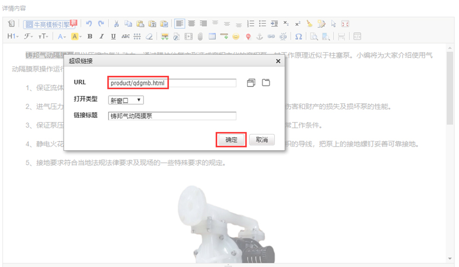
Task: Click the white pump product image
Action: [x=227, y=224]
